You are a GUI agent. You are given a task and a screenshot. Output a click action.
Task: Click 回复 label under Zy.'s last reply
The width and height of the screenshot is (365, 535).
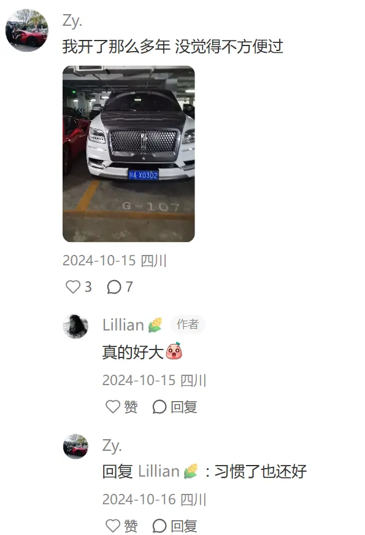(184, 526)
